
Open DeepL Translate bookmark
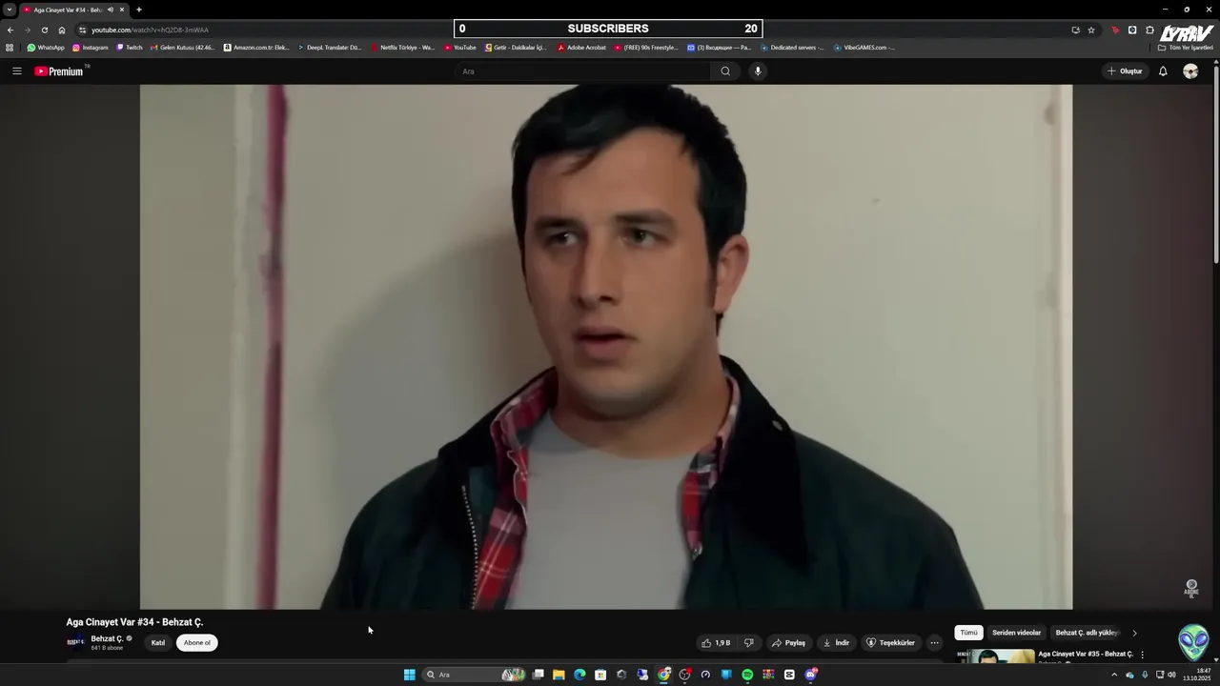click(330, 48)
